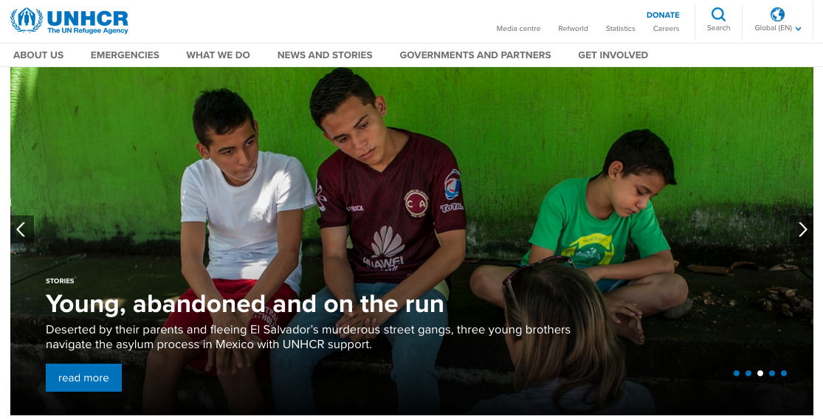Viewport: 823px width, 419px height.
Task: Open the About Us menu
Action: [x=38, y=55]
